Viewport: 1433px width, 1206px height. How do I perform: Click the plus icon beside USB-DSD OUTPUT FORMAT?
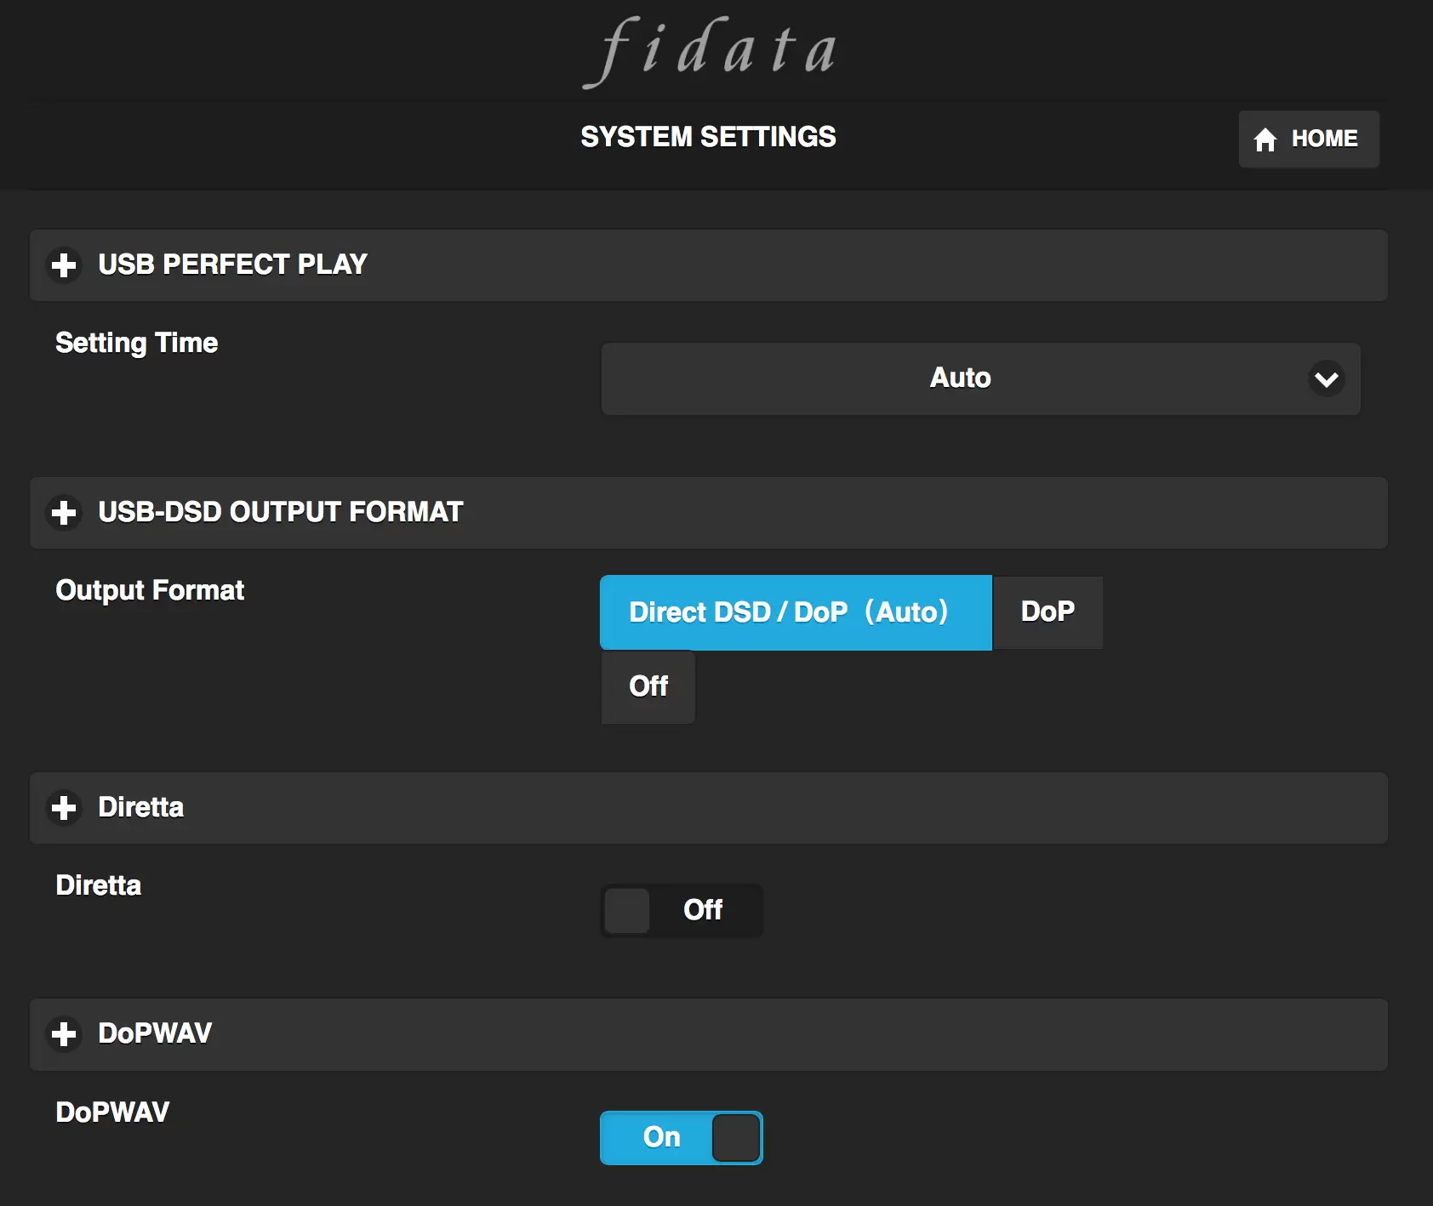tap(64, 513)
